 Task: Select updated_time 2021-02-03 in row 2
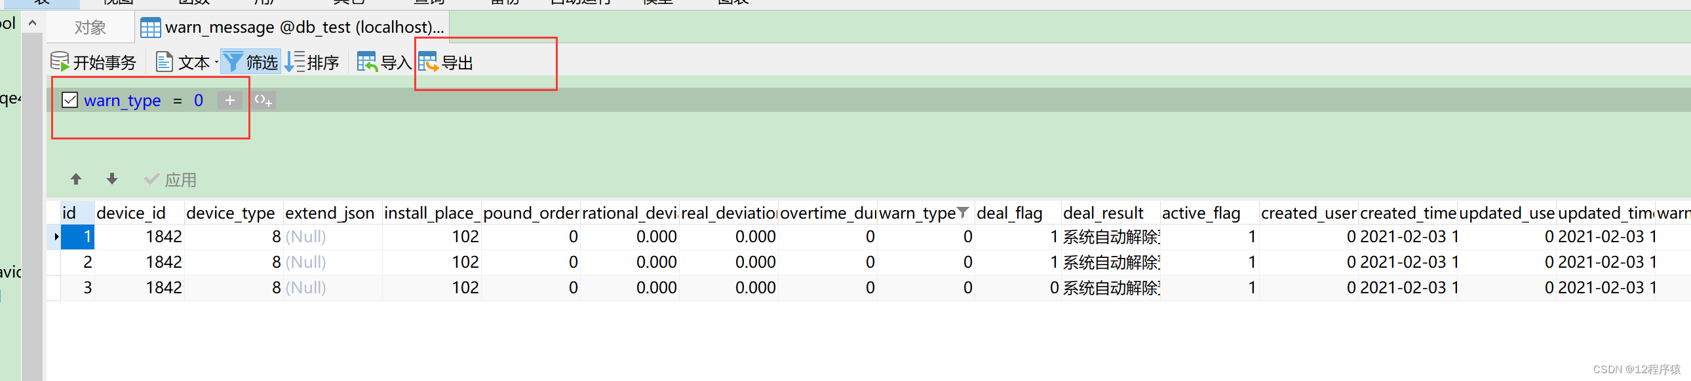pyautogui.click(x=1606, y=263)
